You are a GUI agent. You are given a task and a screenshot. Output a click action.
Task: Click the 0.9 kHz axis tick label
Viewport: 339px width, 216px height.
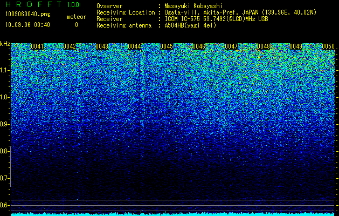click(4, 124)
